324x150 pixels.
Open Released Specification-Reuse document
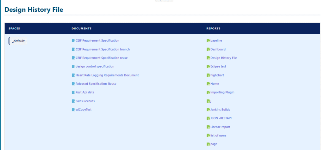click(96, 84)
